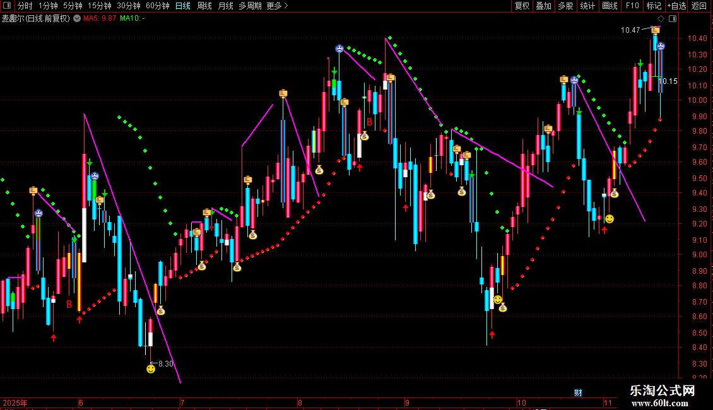Screen dimensions: 713x410
Task: Select the 15分钟 period
Action: [x=100, y=6]
